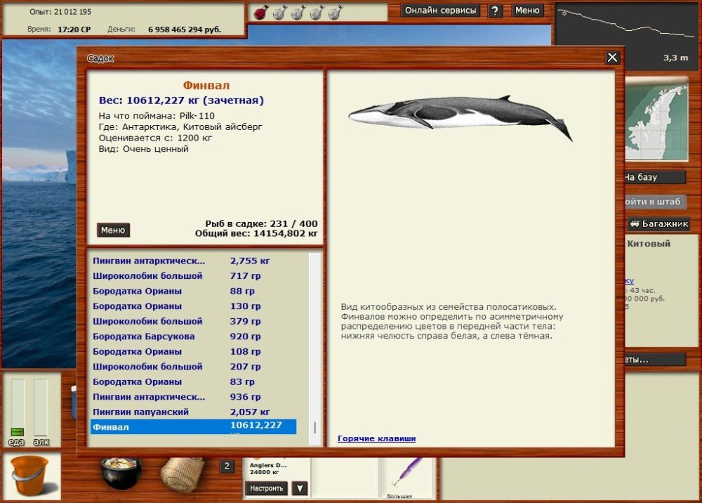Image resolution: width=702 pixels, height=503 pixels.
Task: Select Широколобик большой 717 гр row
Action: [x=194, y=275]
